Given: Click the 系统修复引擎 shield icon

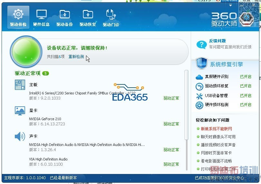Looking at the screenshot, I should coord(202,63).
